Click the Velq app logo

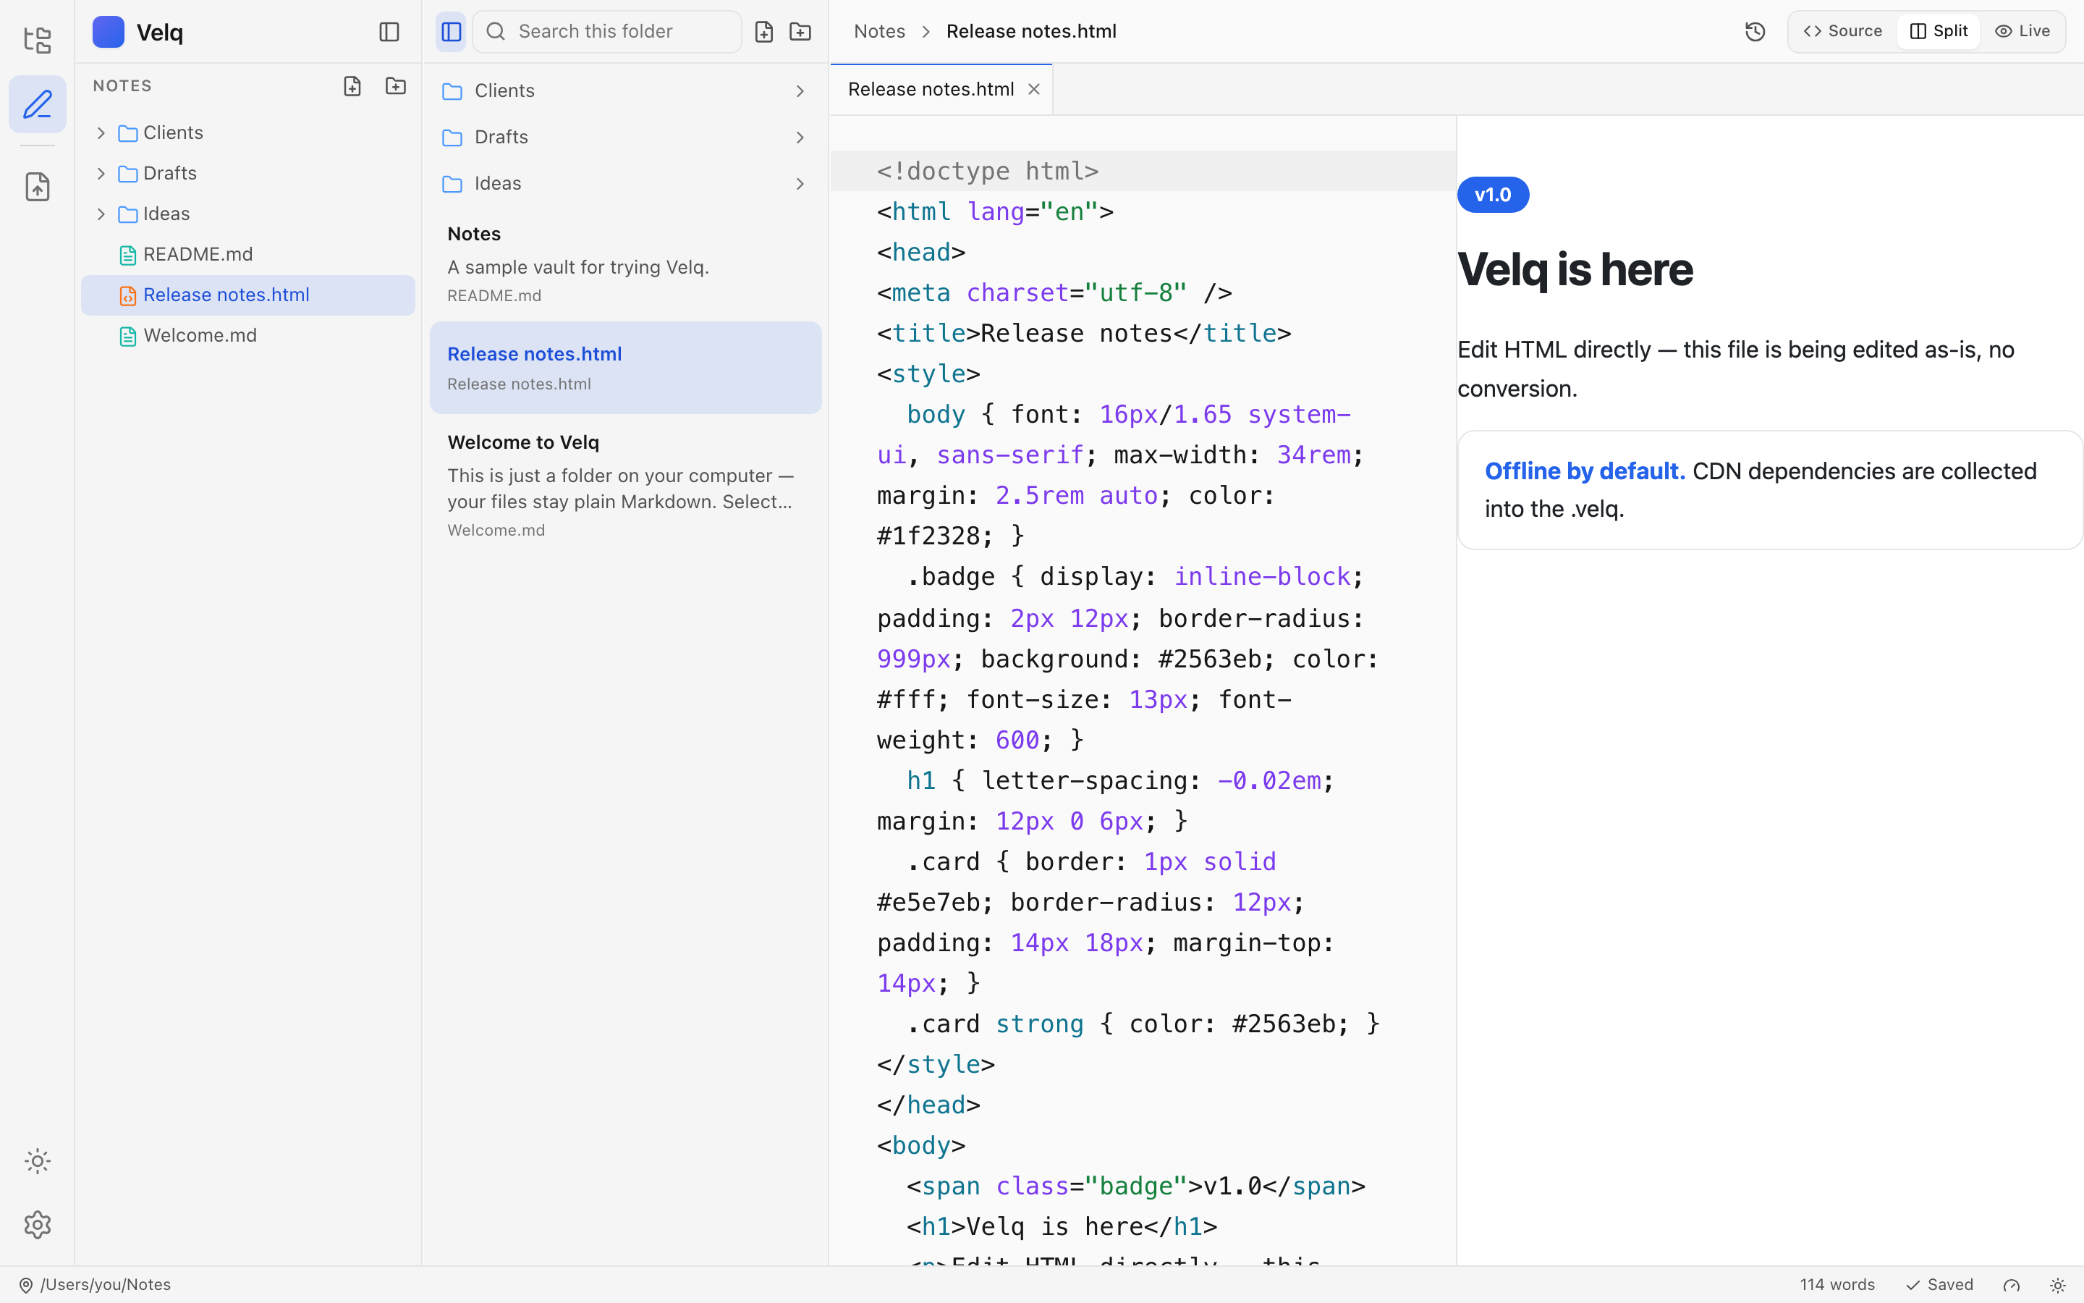click(x=109, y=32)
